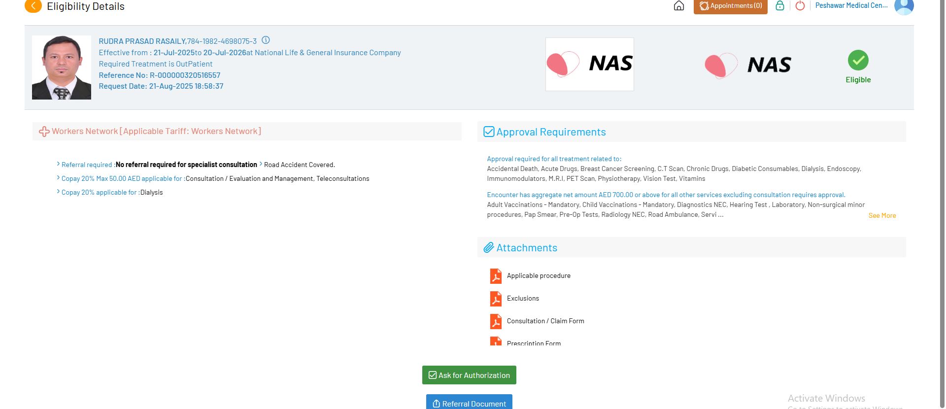This screenshot has width=946, height=409.
Task: Click the info icon beside patient ID
Action: (x=266, y=40)
